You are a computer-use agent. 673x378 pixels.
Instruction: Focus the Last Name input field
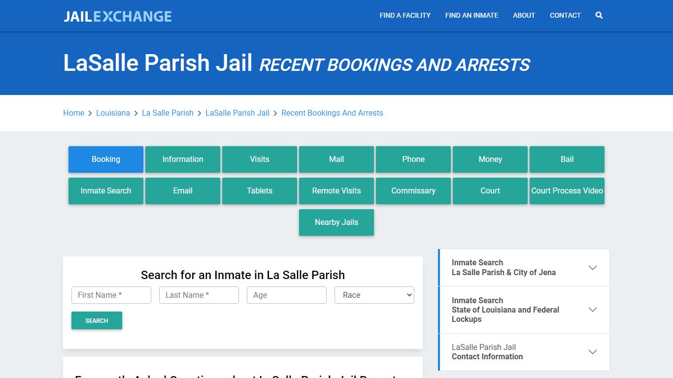(199, 295)
